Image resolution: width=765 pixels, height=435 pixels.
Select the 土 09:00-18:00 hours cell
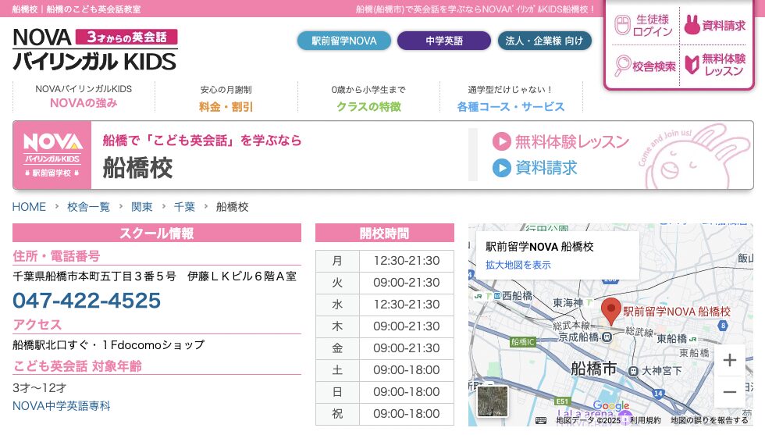pyautogui.click(x=407, y=370)
